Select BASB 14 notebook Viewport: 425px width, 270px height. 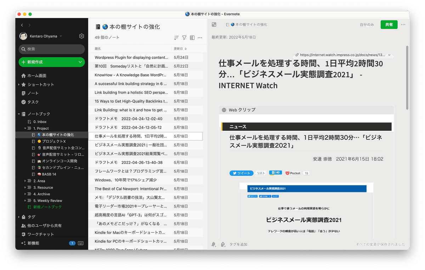click(44, 174)
